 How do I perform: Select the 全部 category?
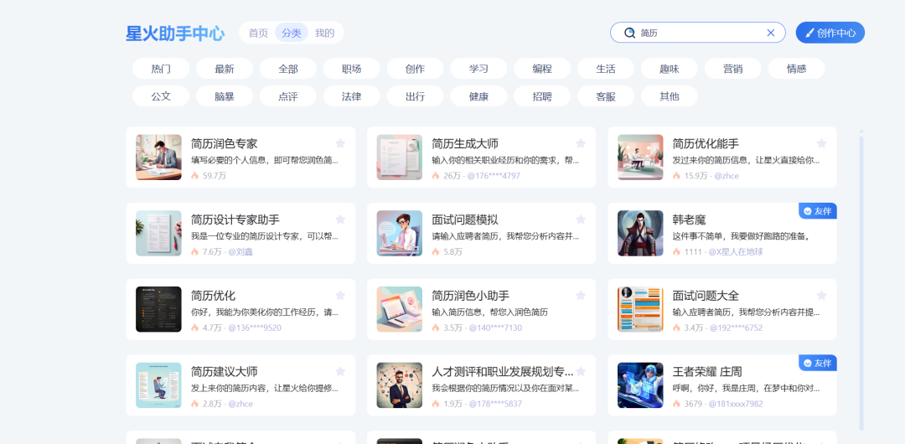click(x=288, y=69)
